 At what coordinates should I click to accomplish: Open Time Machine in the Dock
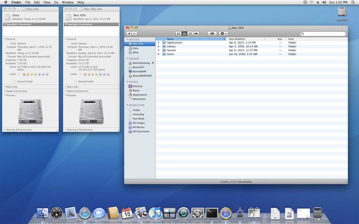[183, 213]
